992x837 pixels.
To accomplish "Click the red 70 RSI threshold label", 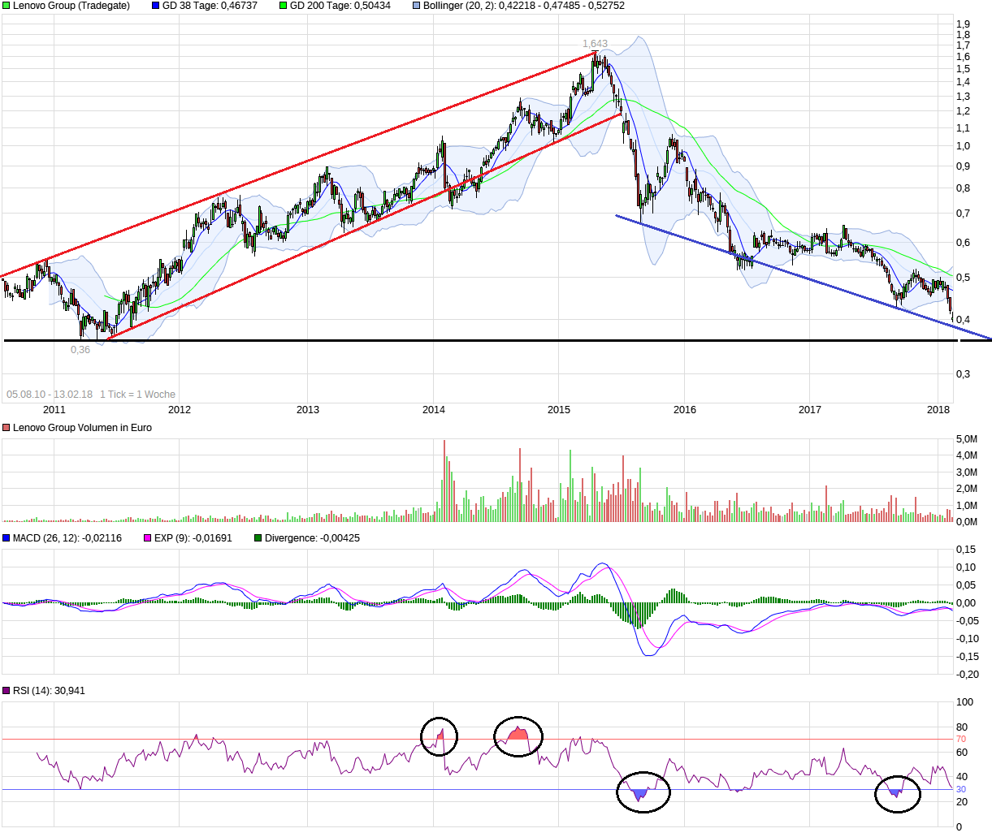I will click(961, 740).
